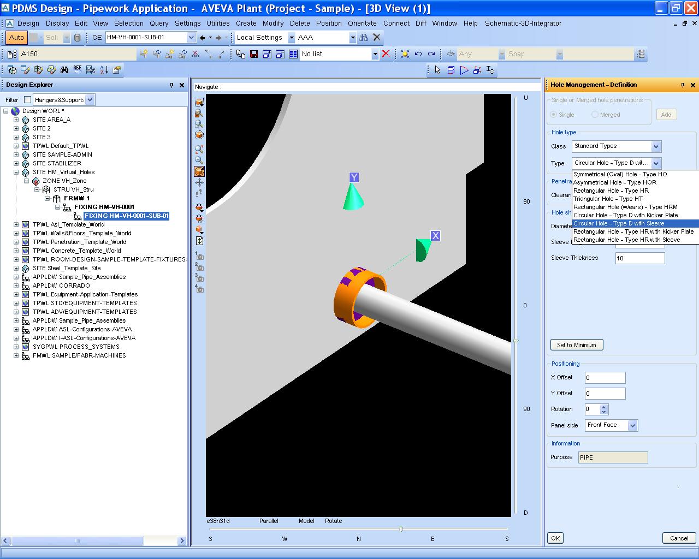Click the undo arrow icon

(x=418, y=54)
